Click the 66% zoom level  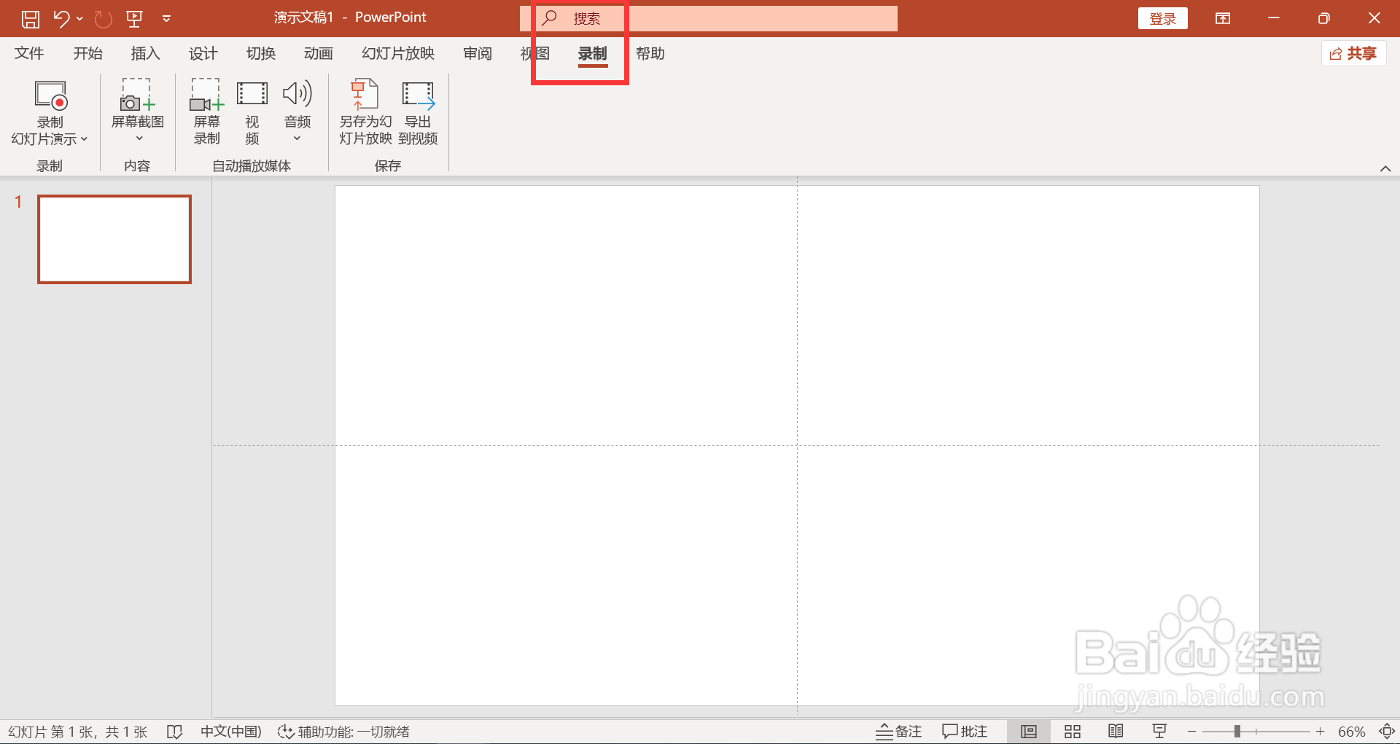[x=1351, y=732]
